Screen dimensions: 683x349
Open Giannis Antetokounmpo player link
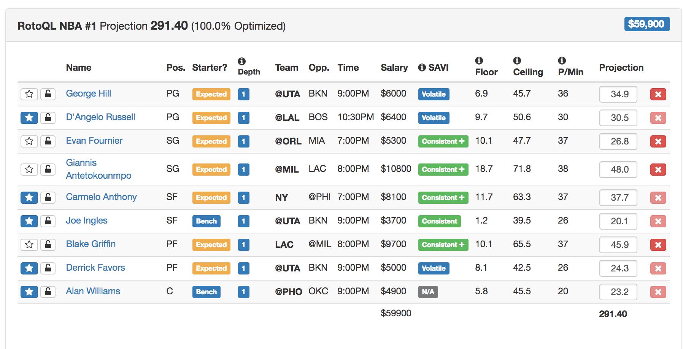pos(98,169)
